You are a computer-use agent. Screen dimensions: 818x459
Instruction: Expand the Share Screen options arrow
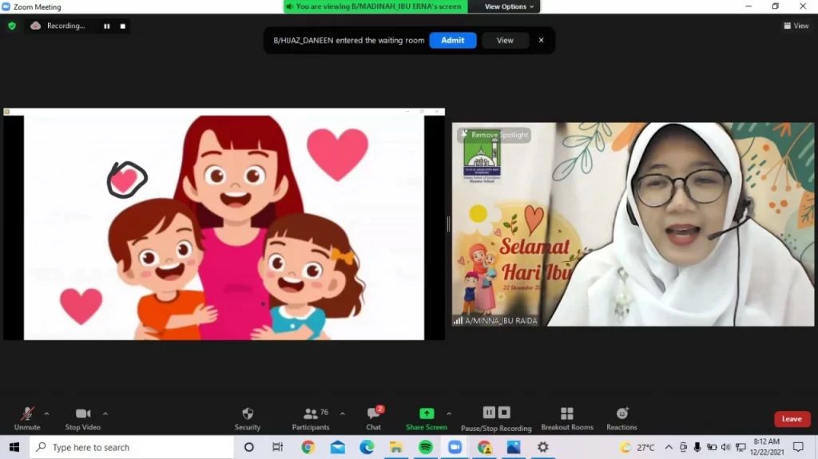449,413
